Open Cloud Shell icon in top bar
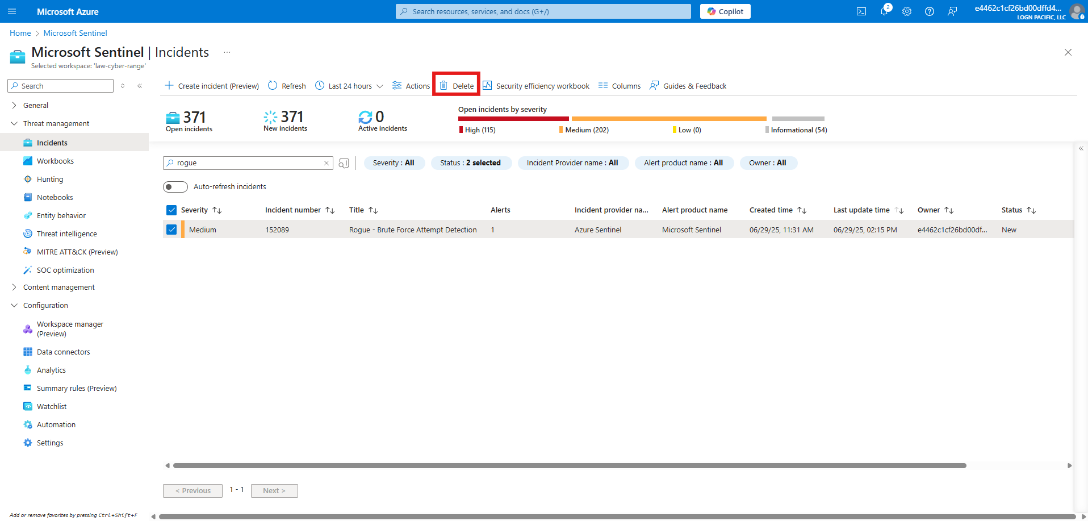Viewport: 1088px width, 521px height. pos(861,11)
